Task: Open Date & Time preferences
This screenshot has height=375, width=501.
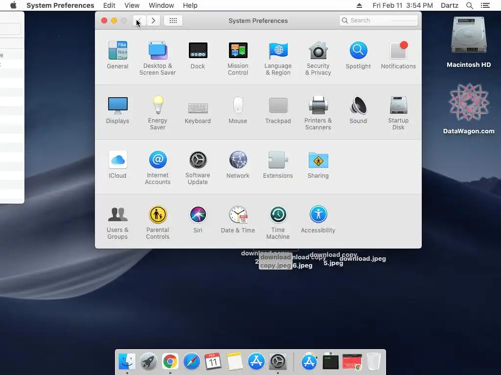Action: (x=238, y=219)
